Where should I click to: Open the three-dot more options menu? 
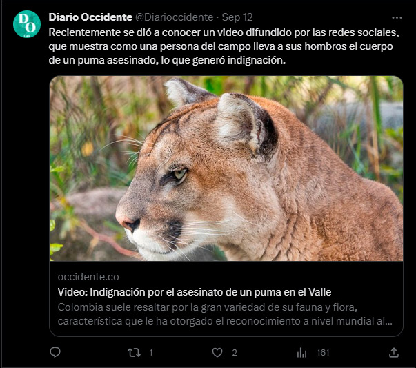[x=397, y=17]
